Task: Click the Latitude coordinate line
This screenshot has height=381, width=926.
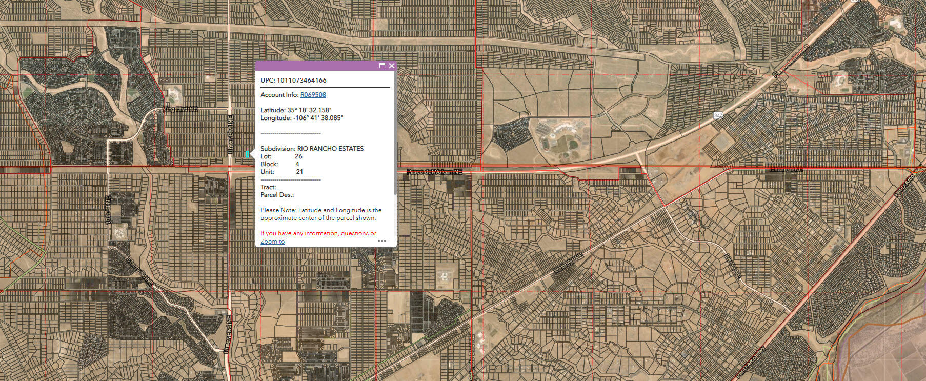Action: pyautogui.click(x=296, y=110)
